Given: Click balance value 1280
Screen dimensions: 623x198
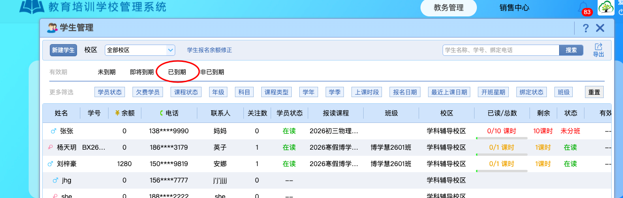Looking at the screenshot, I should (125, 164).
